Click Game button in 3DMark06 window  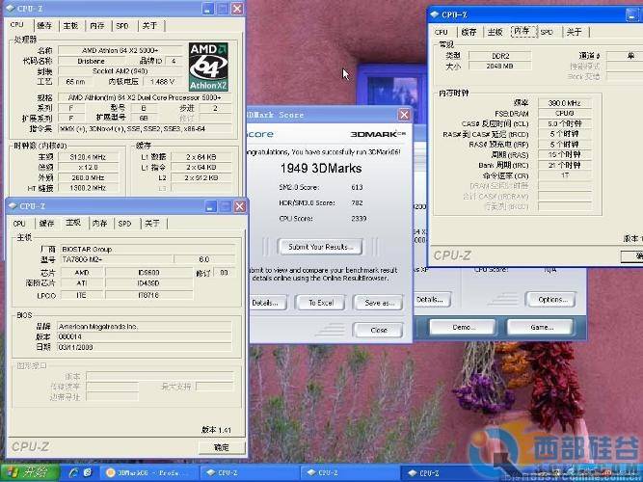click(541, 327)
